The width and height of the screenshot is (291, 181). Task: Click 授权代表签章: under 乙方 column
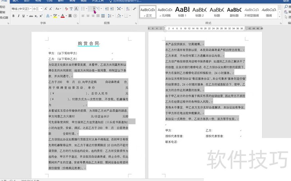pos(215,136)
